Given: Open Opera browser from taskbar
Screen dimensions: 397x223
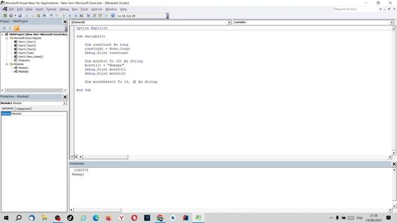Looking at the screenshot, I should [134, 217].
